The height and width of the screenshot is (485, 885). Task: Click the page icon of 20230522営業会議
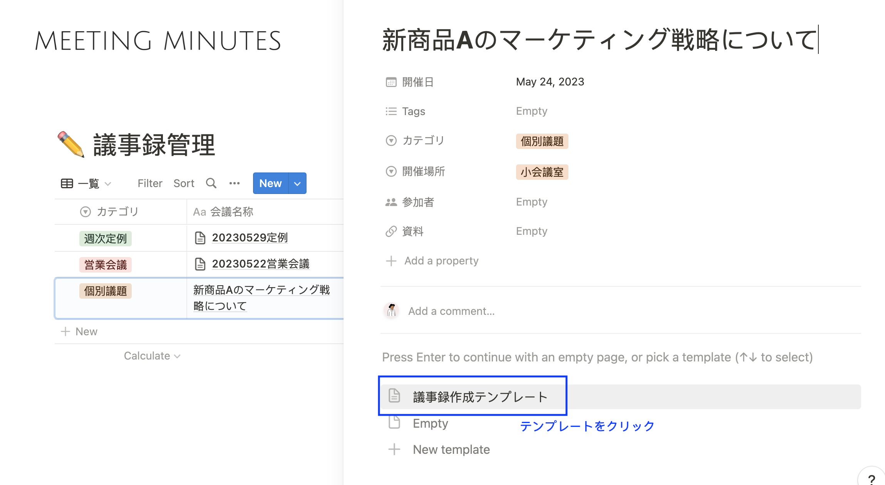[x=200, y=264]
